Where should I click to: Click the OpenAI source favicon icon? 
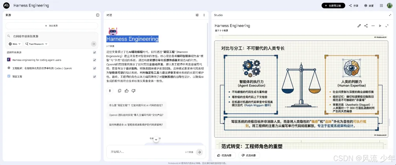pyautogui.click(x=8, y=68)
